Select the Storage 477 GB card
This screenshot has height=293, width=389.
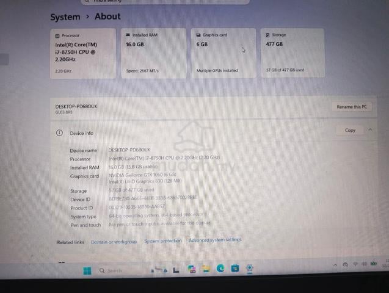[293, 52]
